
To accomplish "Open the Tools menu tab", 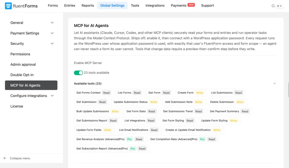I will (x=135, y=6).
